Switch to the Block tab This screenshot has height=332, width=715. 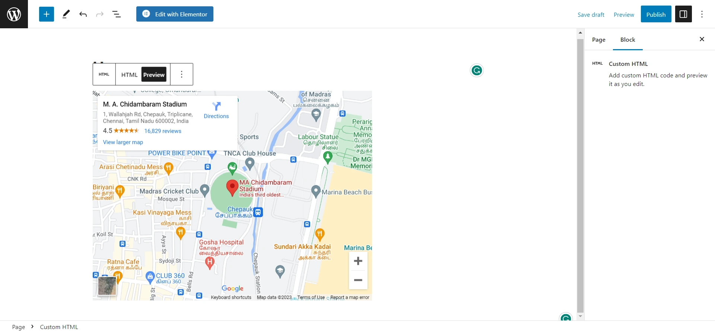pos(628,39)
